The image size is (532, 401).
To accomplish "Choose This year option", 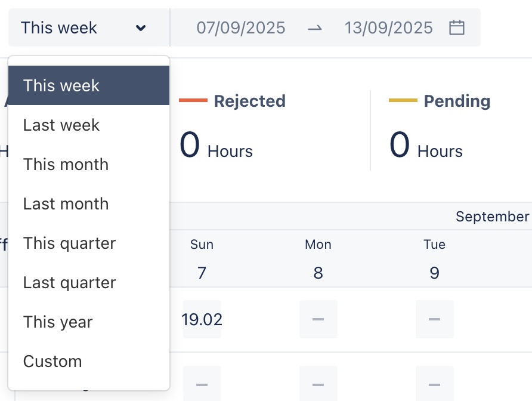I will tap(88, 322).
